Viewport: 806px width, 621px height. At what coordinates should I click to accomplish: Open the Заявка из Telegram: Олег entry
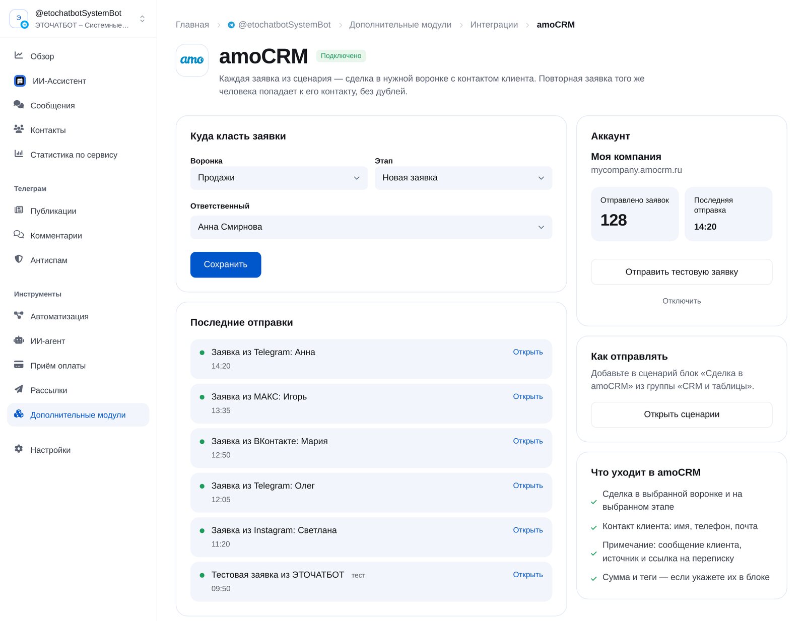pos(528,486)
